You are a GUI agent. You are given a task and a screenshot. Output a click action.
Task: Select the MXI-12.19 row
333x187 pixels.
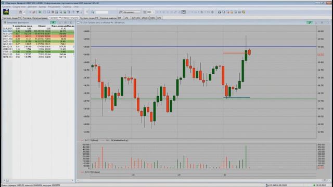[38, 46]
